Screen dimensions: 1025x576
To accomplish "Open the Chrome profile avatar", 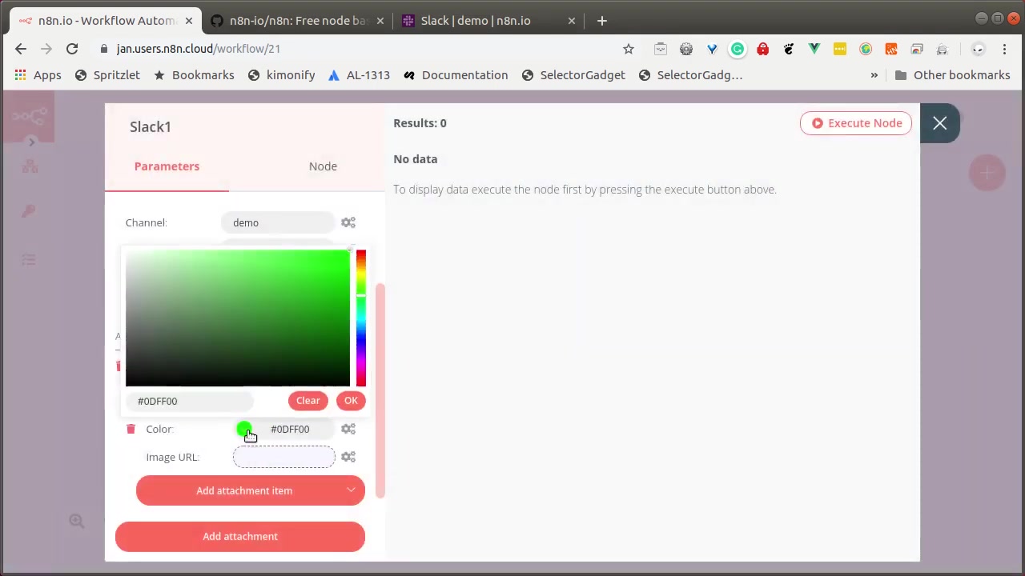I will click(x=978, y=49).
